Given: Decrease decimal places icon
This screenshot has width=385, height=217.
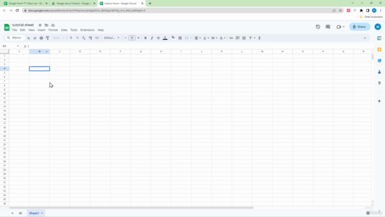Looking at the screenshot, I should tap(84, 38).
